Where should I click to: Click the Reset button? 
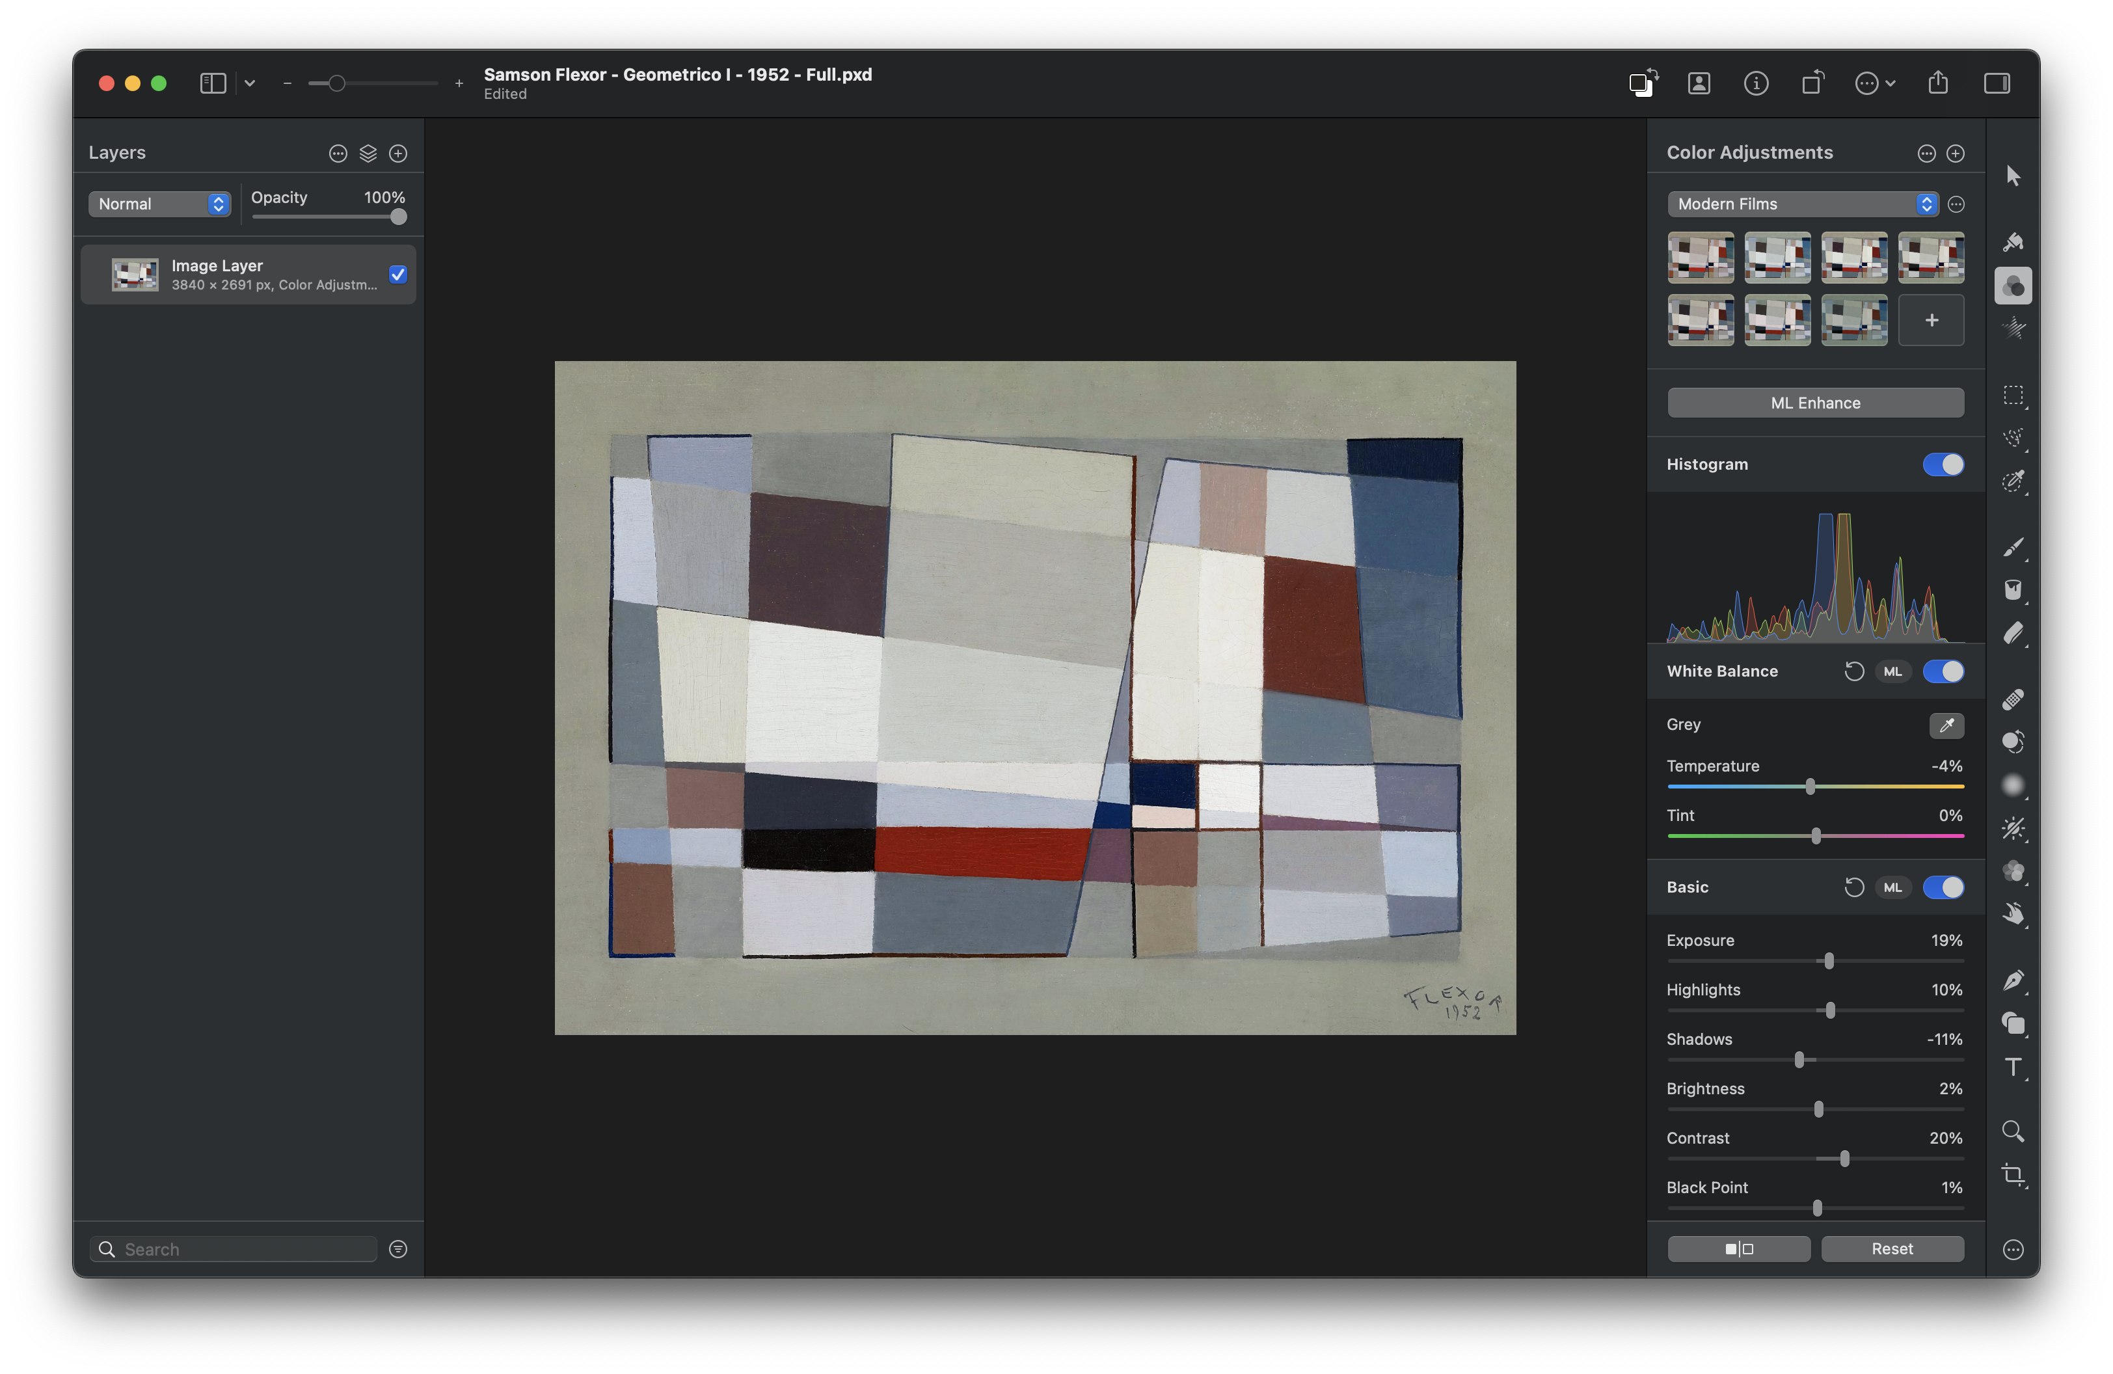click(x=1892, y=1248)
